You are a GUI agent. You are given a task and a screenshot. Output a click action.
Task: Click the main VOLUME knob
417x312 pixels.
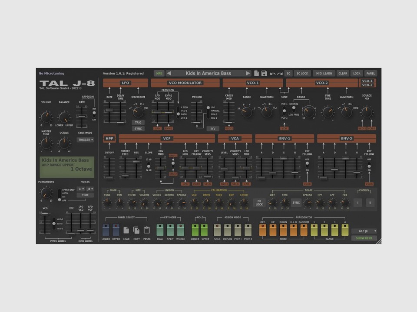(46, 117)
